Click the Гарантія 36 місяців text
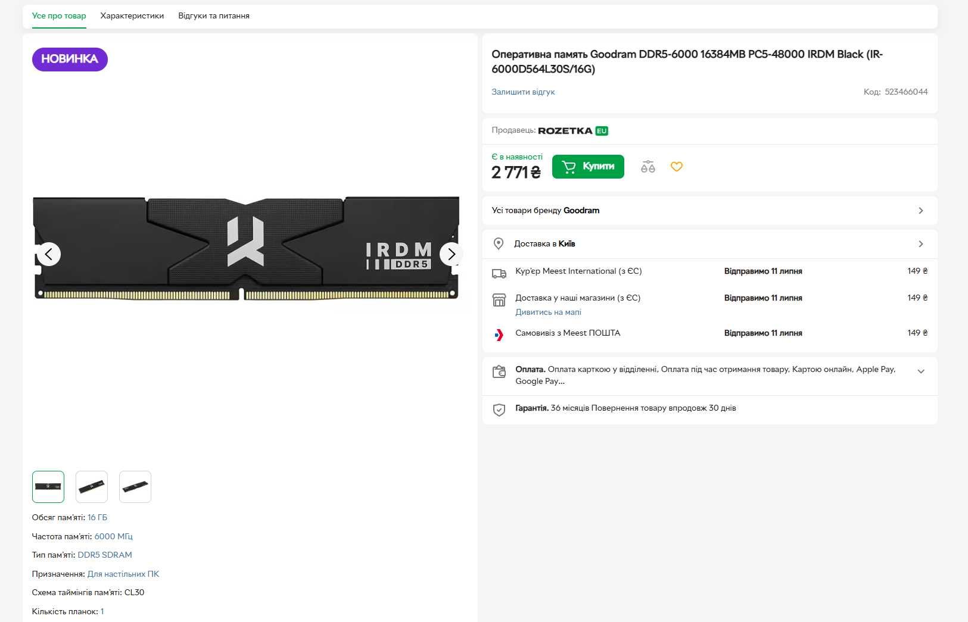 (x=552, y=408)
